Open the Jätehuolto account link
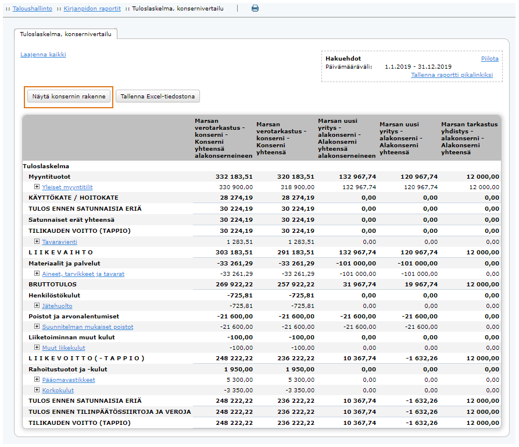Image resolution: width=519 pixels, height=447 pixels. 57,306
